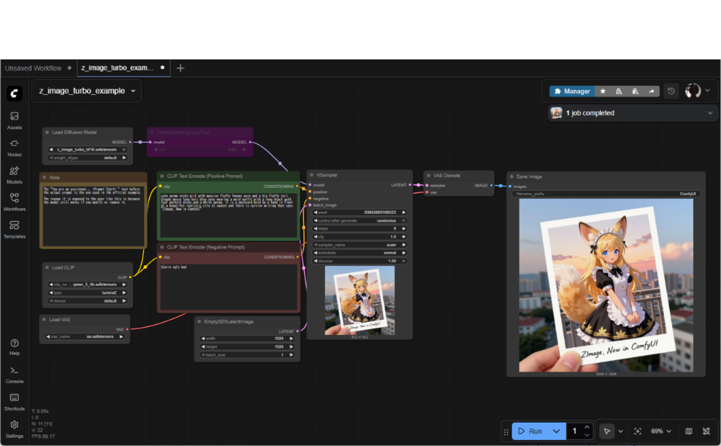Add a new workflow tab
Image resolution: width=721 pixels, height=446 pixels.
180,68
